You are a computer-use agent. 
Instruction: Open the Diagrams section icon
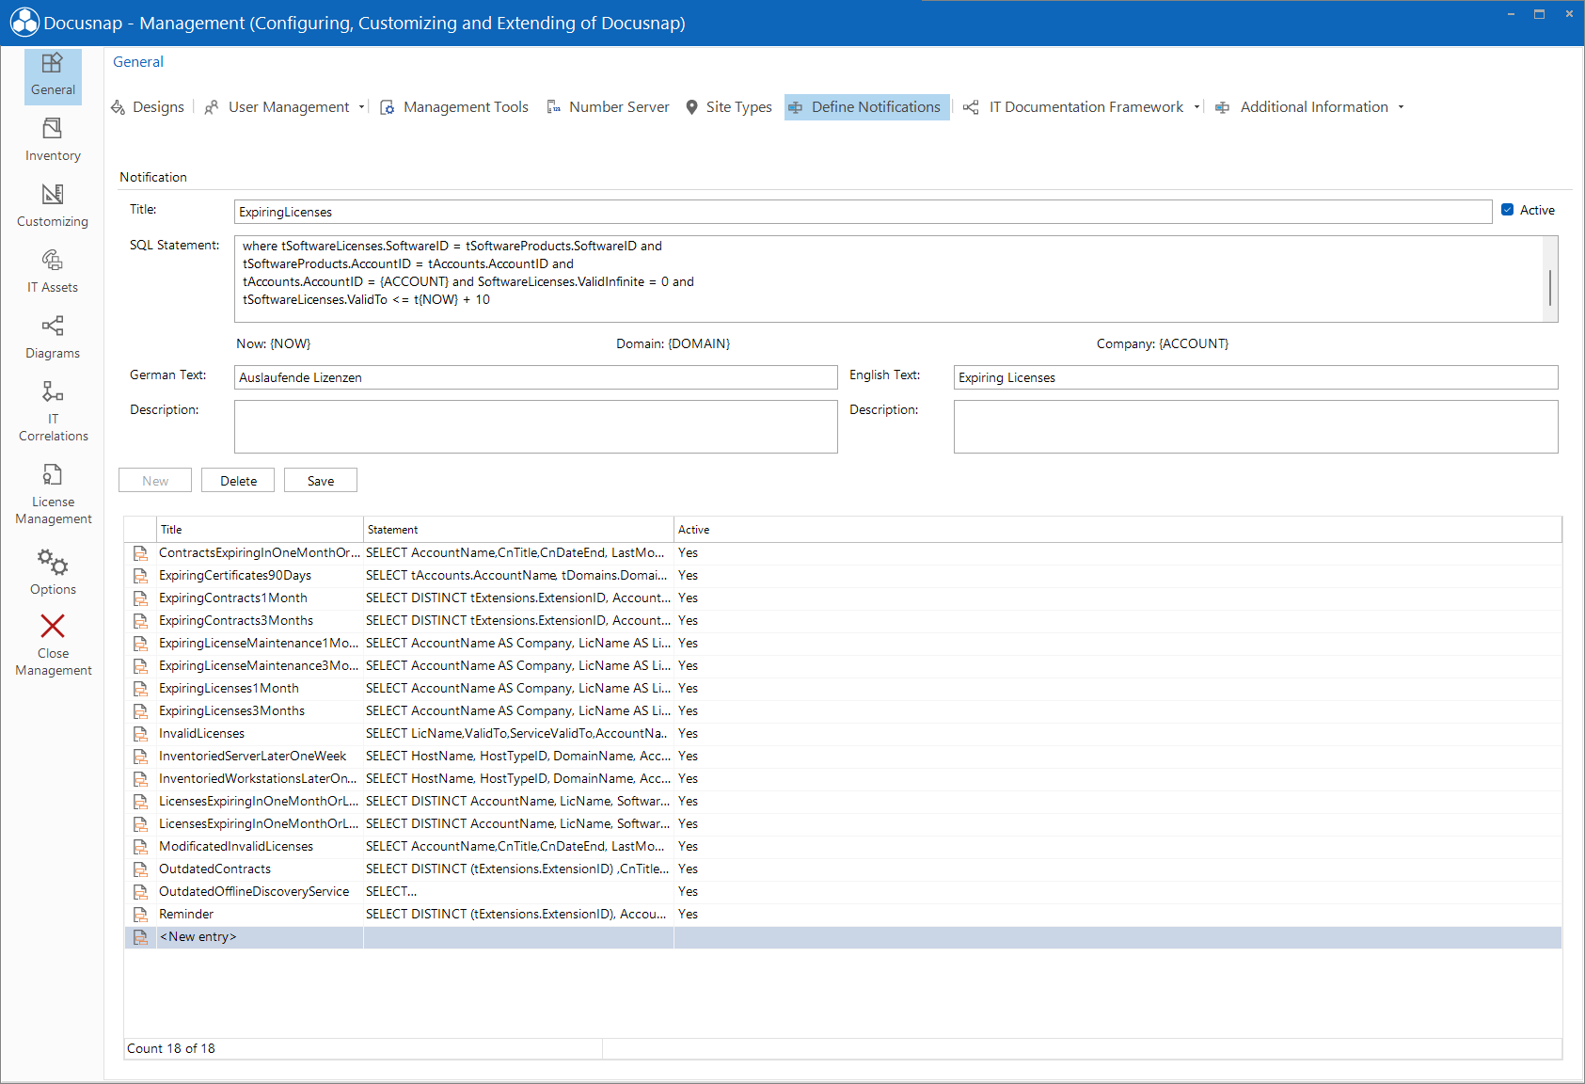tap(53, 326)
